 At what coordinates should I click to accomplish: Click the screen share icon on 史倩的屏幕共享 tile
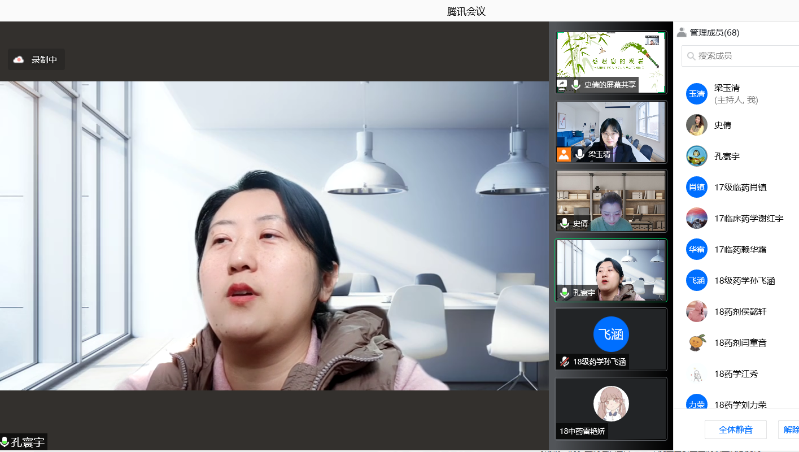tap(562, 85)
